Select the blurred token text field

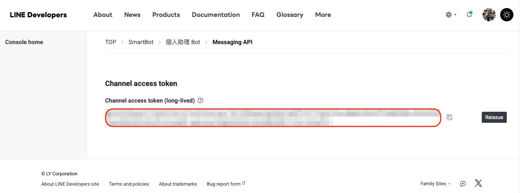(x=273, y=118)
